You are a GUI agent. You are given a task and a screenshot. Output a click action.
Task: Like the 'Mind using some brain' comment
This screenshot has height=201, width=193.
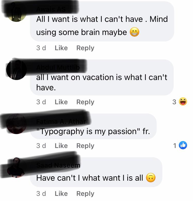pyautogui.click(x=61, y=48)
